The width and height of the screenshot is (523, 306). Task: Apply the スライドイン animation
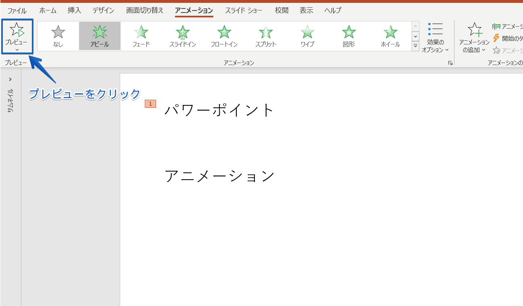pos(183,36)
